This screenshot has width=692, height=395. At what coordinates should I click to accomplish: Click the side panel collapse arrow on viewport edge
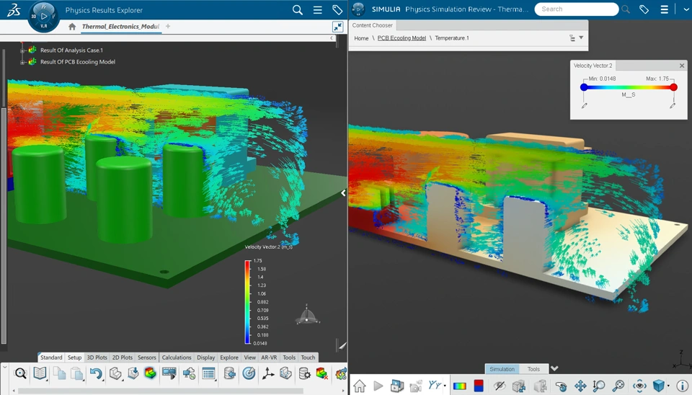[343, 193]
